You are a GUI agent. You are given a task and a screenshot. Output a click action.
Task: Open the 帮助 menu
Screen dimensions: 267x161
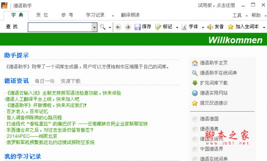[x=256, y=16]
